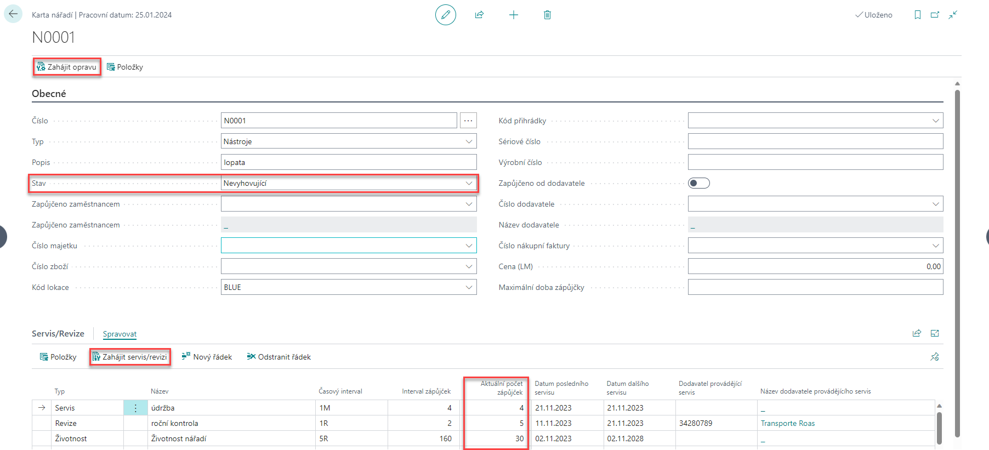The width and height of the screenshot is (989, 450).
Task: Click the pin icon in Servis/Revize toolbar
Action: click(x=934, y=357)
